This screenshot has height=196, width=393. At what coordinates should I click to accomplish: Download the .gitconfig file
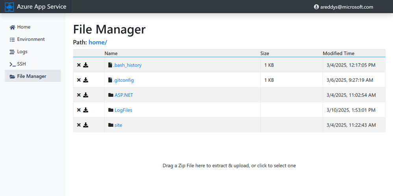point(86,80)
